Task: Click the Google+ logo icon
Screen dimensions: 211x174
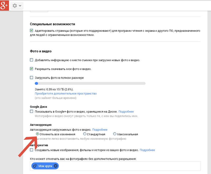Action: [5, 5]
